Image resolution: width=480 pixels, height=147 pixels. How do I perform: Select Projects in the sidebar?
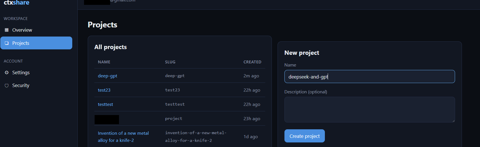pyautogui.click(x=36, y=43)
